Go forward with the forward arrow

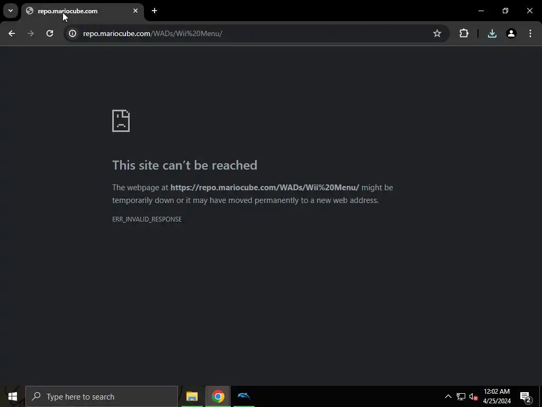pos(31,33)
